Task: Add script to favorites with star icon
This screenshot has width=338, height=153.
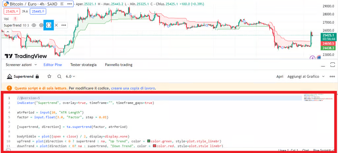Action: (50, 76)
